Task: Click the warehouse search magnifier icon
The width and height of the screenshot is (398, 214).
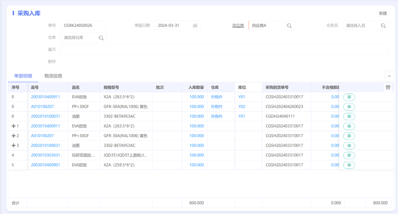Action: click(101, 38)
